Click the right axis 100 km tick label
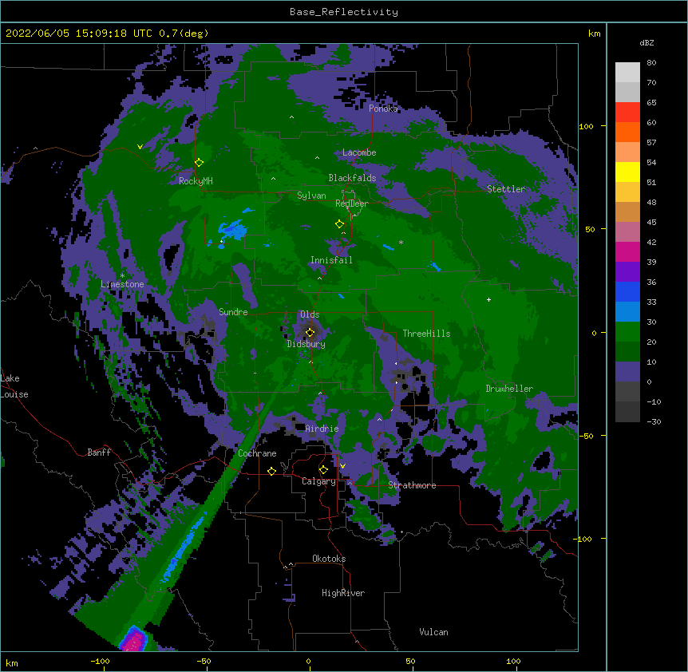 (586, 126)
